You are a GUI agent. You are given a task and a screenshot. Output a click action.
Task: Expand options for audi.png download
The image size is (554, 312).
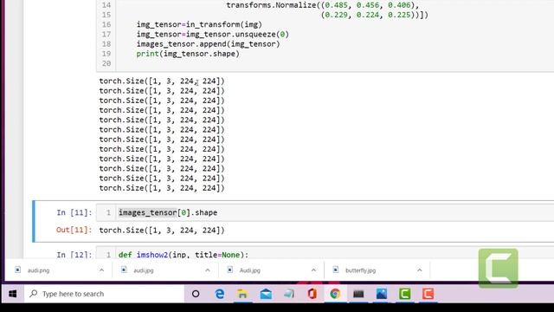pos(101,270)
